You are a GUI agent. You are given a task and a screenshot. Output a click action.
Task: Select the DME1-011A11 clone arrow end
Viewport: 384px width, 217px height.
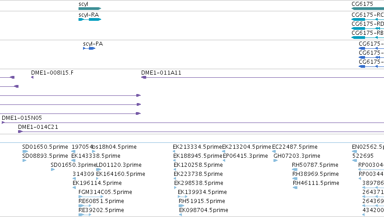click(x=144, y=77)
